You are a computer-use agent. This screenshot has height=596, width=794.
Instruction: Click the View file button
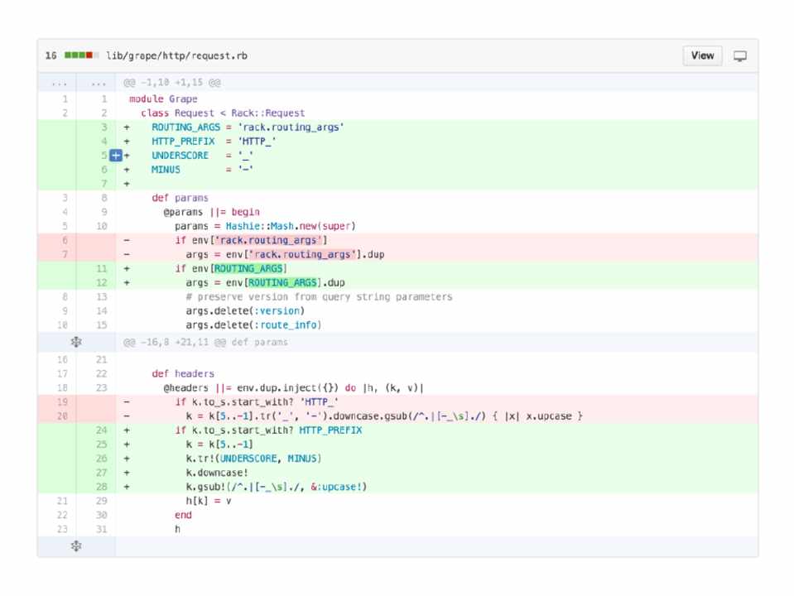tap(702, 55)
